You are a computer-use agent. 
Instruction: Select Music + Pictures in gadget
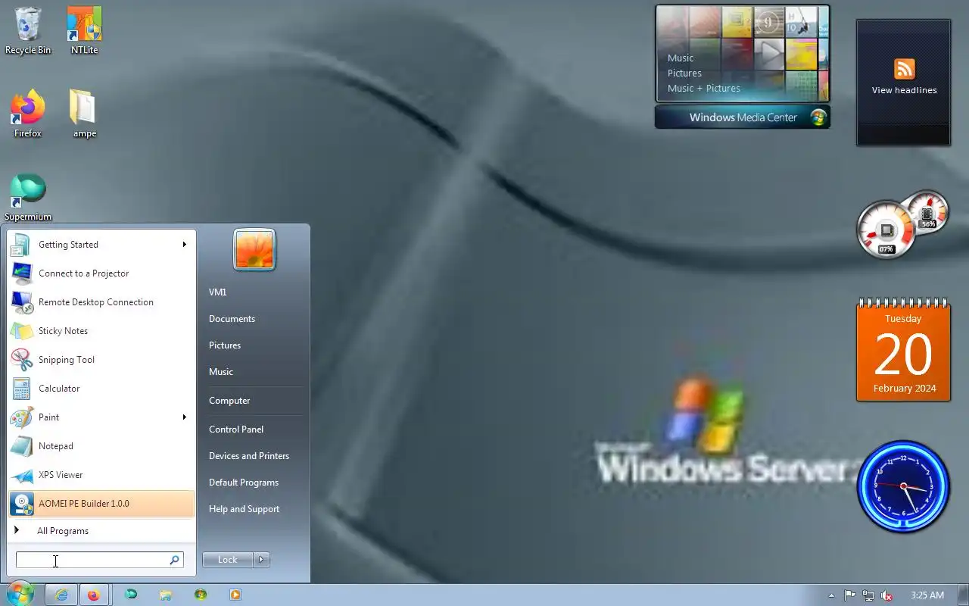click(704, 89)
